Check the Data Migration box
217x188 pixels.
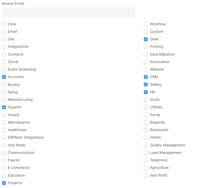click(x=146, y=54)
